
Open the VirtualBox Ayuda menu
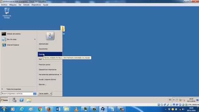(46, 5)
